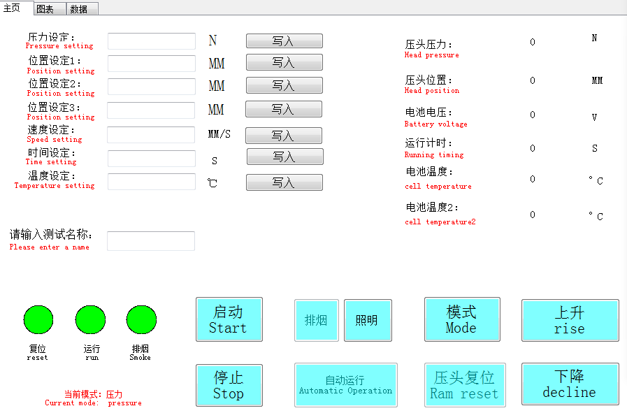627x413 pixels.
Task: Click the 模式 Mode button
Action: click(462, 320)
